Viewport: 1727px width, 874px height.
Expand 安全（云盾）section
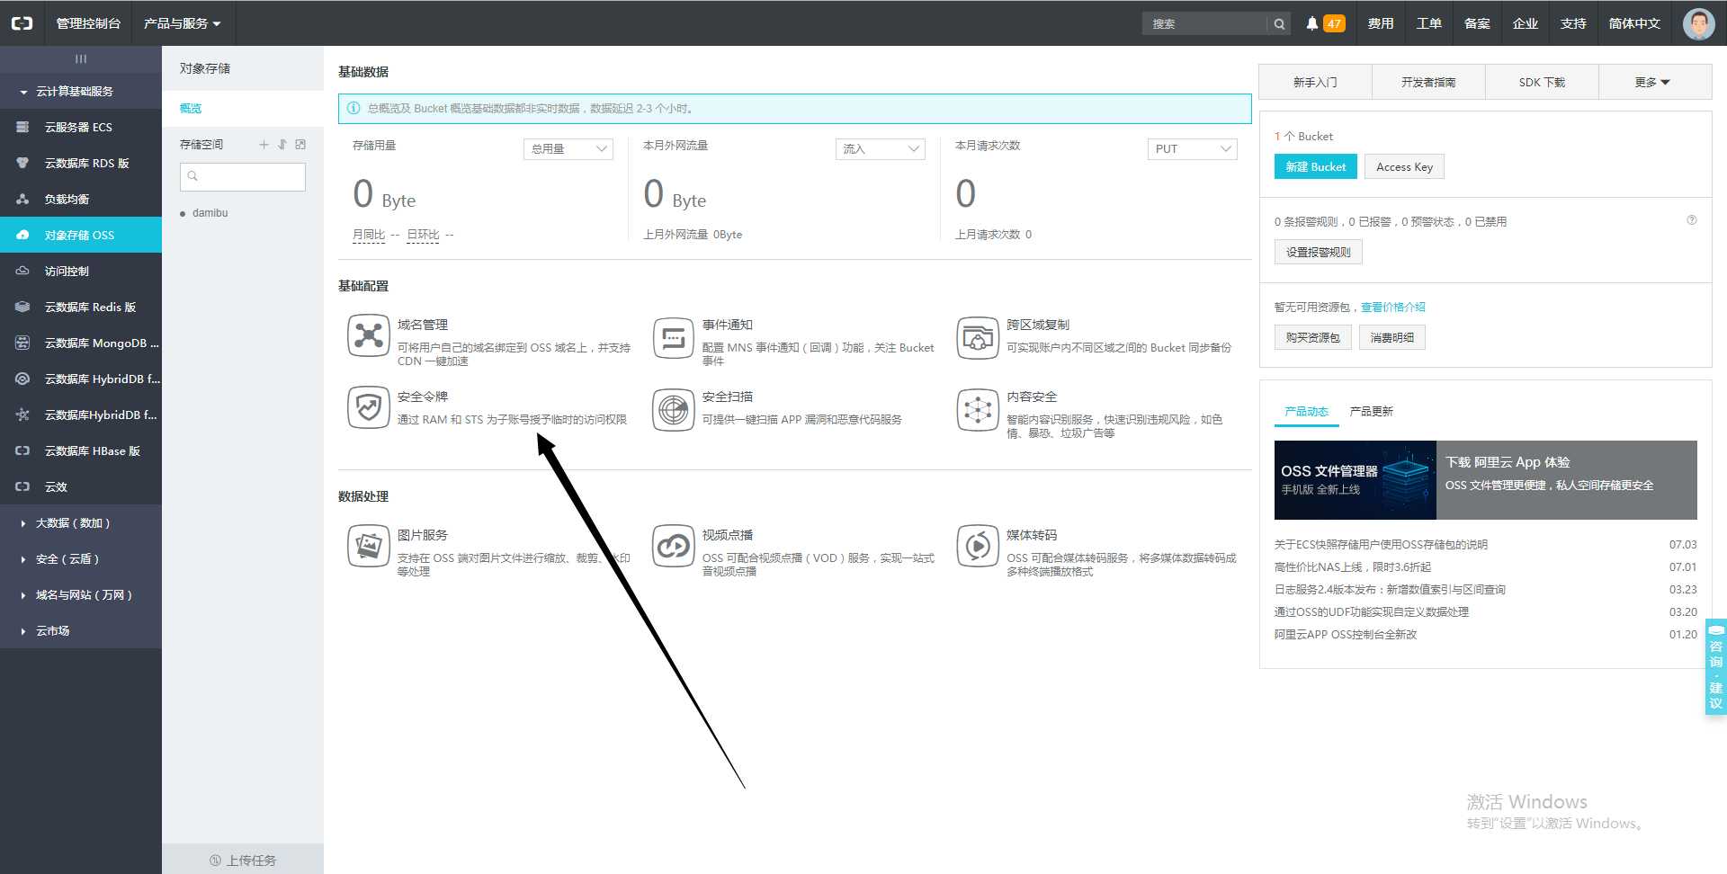tap(81, 558)
